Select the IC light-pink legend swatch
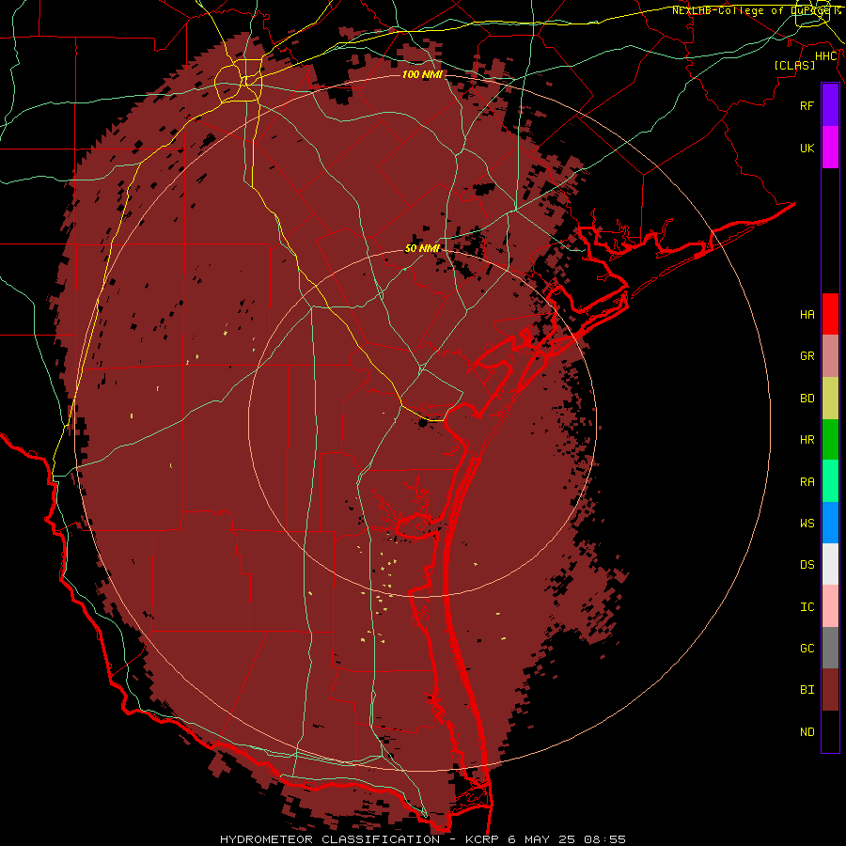Screen dimensions: 846x846 click(830, 606)
